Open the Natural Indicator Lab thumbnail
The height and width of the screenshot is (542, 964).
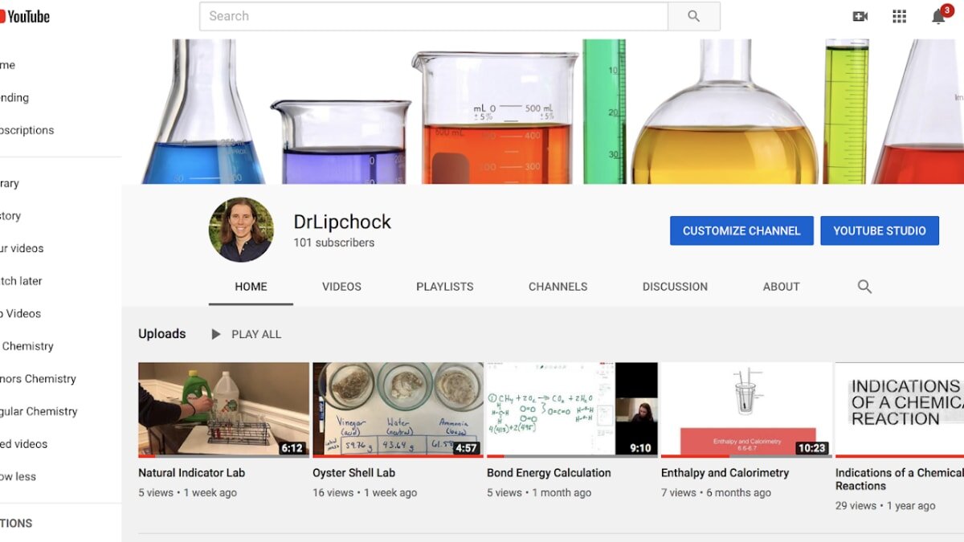(223, 410)
